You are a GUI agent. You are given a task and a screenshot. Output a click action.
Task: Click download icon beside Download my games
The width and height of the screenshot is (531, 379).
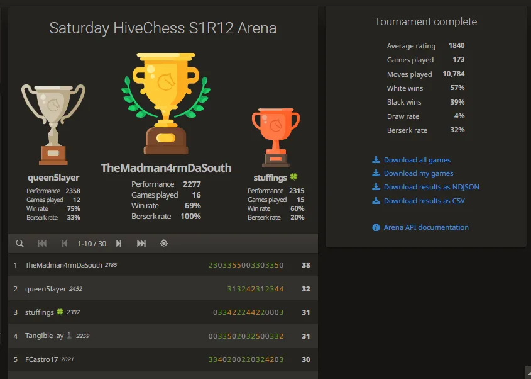pyautogui.click(x=376, y=173)
